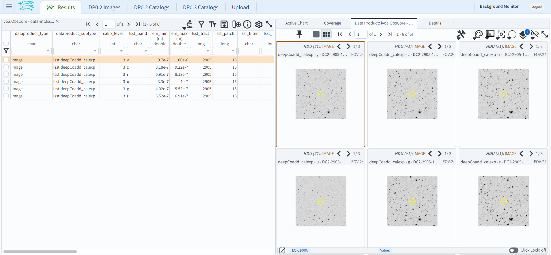Save the table with floppy disk icon
The height and width of the screenshot is (255, 551).
point(224,24)
